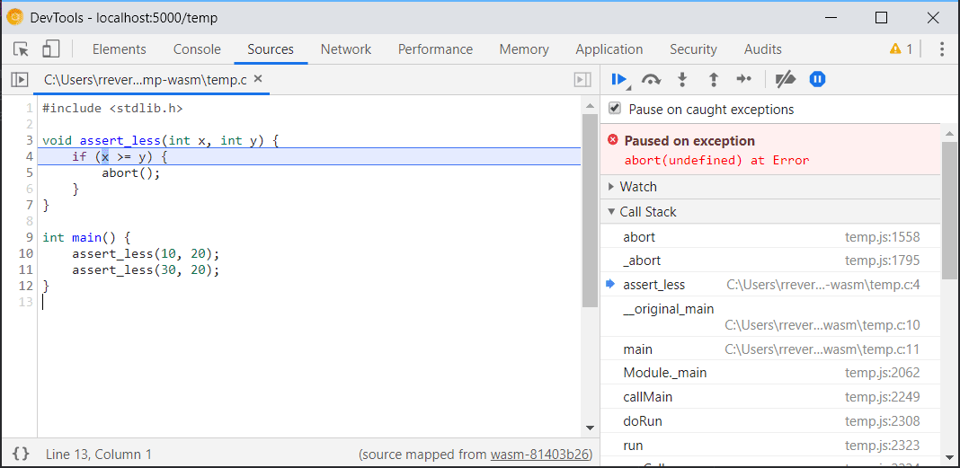Open the DevTools customize menu

point(941,49)
